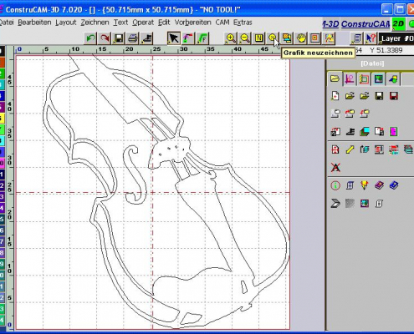
Task: Switch to the blue-yellow shapes tab
Action: (x=393, y=79)
